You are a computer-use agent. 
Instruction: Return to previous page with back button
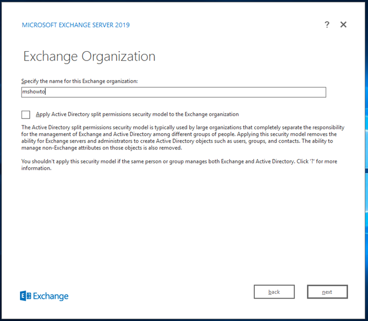(274, 292)
